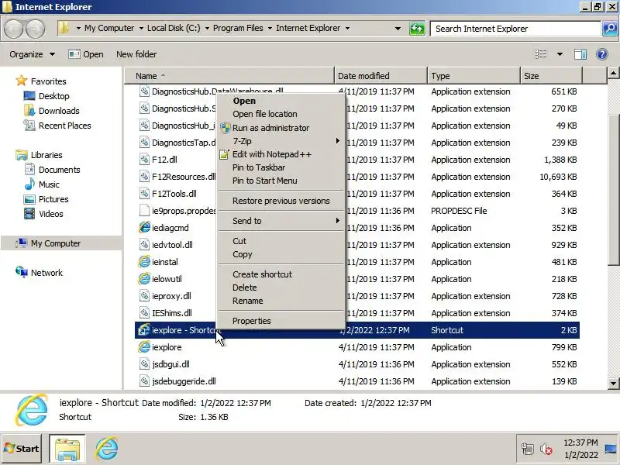Open the Help question mark icon

[x=602, y=54]
